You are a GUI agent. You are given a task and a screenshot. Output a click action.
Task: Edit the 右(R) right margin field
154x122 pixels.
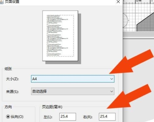[107, 117]
